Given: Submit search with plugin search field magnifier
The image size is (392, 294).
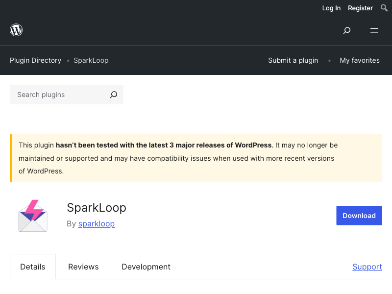Looking at the screenshot, I should (x=114, y=95).
